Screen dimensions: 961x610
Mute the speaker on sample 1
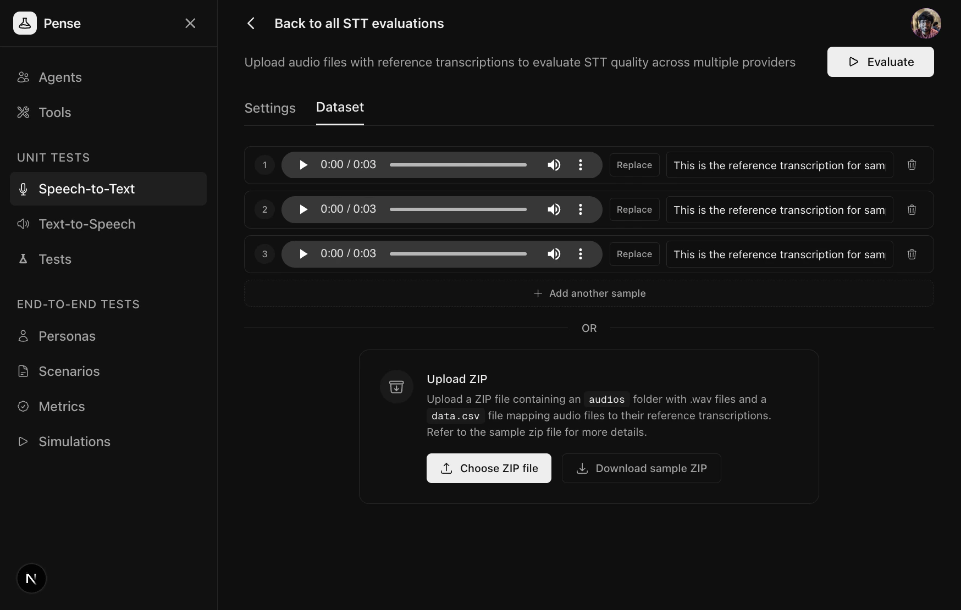[x=554, y=165]
